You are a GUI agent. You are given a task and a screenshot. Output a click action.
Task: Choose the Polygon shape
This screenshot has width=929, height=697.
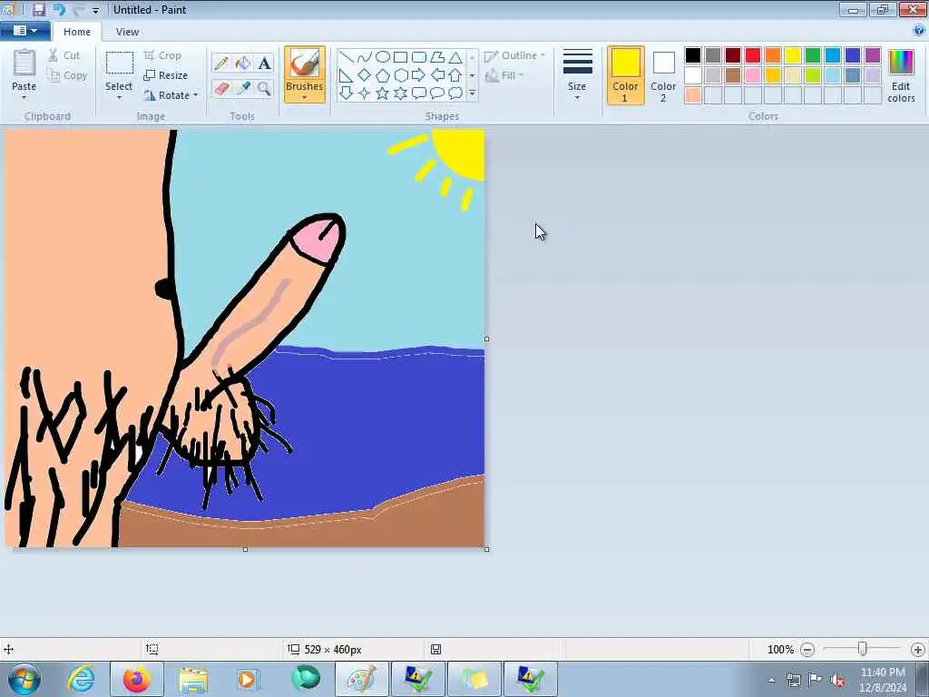437,57
